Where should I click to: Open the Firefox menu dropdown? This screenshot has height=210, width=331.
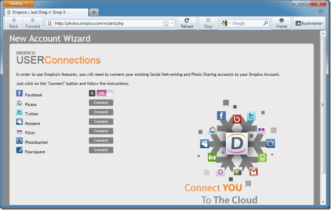coord(18,3)
